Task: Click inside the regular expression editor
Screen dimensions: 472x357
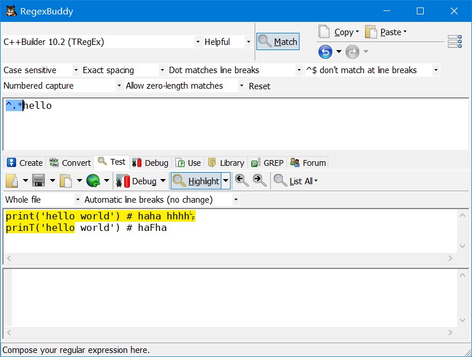Action: [x=236, y=124]
